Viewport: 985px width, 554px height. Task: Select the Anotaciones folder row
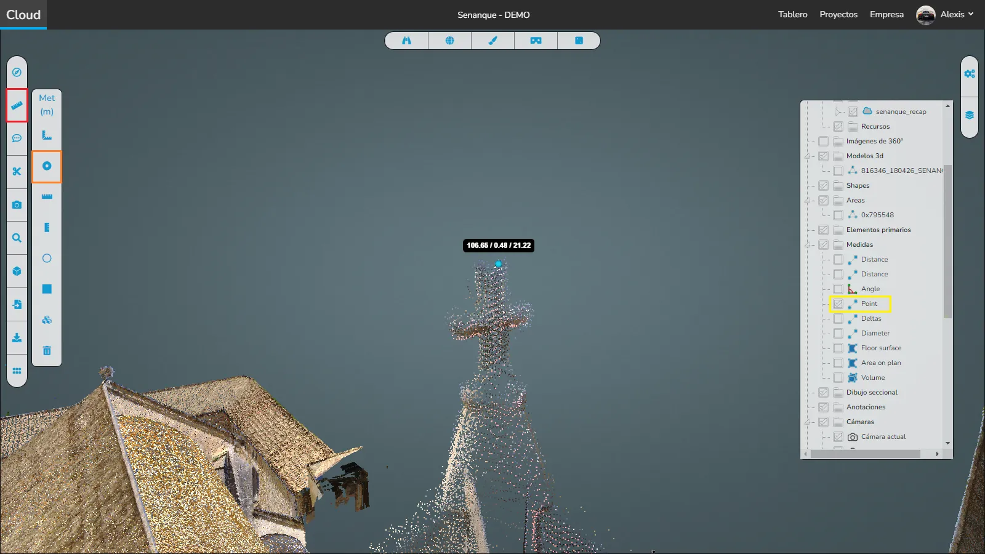[866, 407]
